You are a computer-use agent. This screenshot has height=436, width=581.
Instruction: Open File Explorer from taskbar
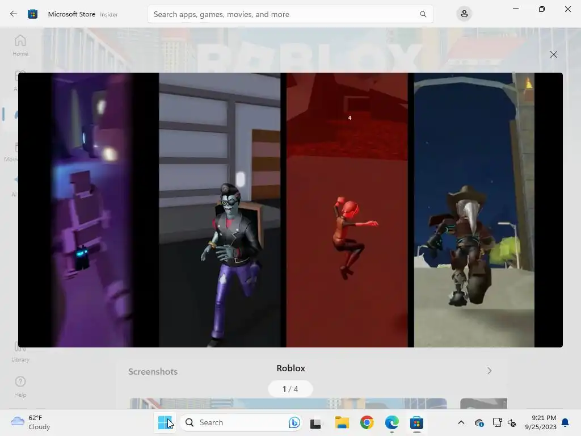(x=342, y=422)
